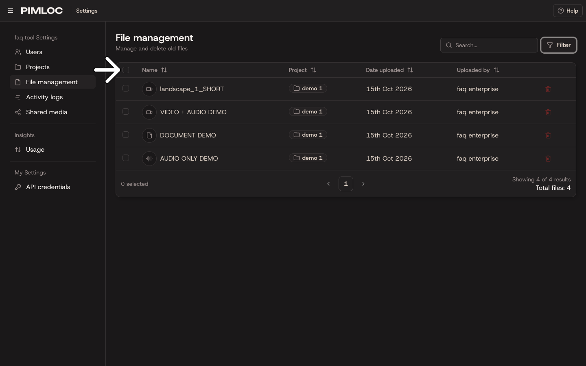Click the landscape_1_SHORT file name
586x366 pixels.
point(192,89)
